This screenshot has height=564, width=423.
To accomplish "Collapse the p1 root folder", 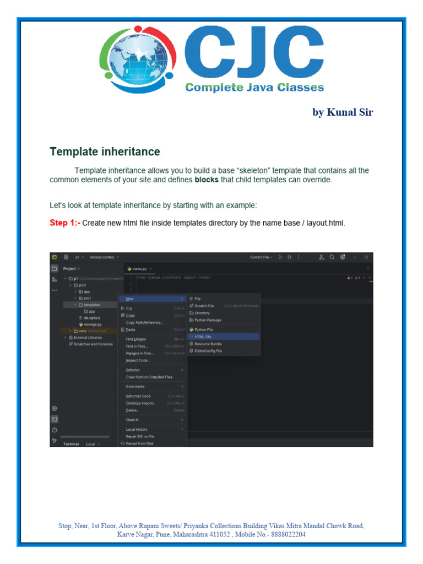I will (65, 279).
